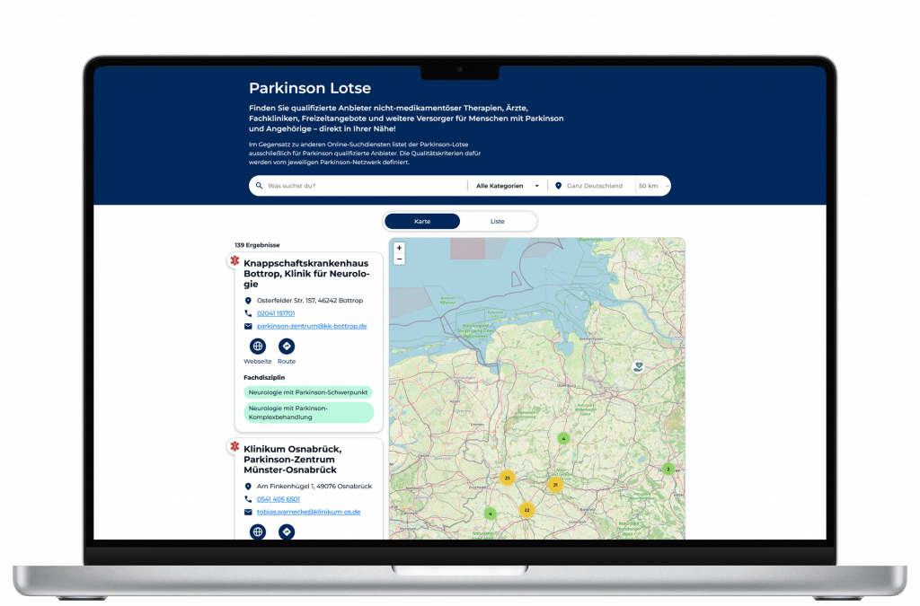Zoom in on the map with plus button
The width and height of the screenshot is (920, 606).
click(400, 248)
